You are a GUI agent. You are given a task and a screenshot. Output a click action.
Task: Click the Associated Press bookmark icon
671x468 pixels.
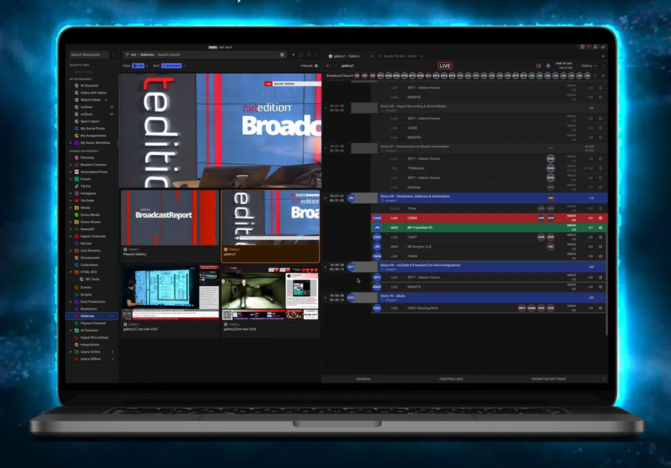point(77,172)
